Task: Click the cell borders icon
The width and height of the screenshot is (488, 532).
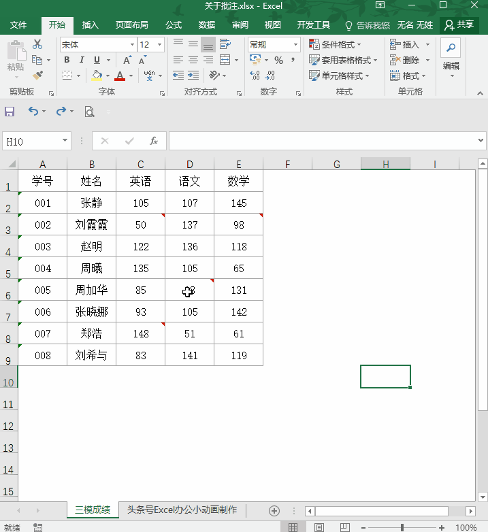Action: 67,75
